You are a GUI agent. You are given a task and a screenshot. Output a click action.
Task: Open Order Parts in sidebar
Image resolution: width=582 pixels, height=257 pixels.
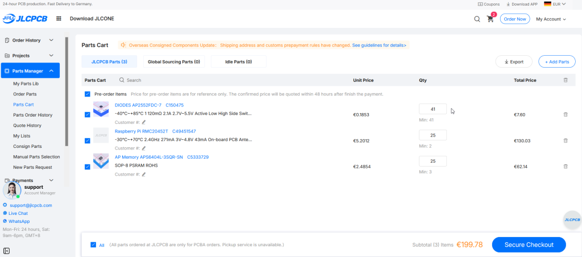[x=25, y=94]
